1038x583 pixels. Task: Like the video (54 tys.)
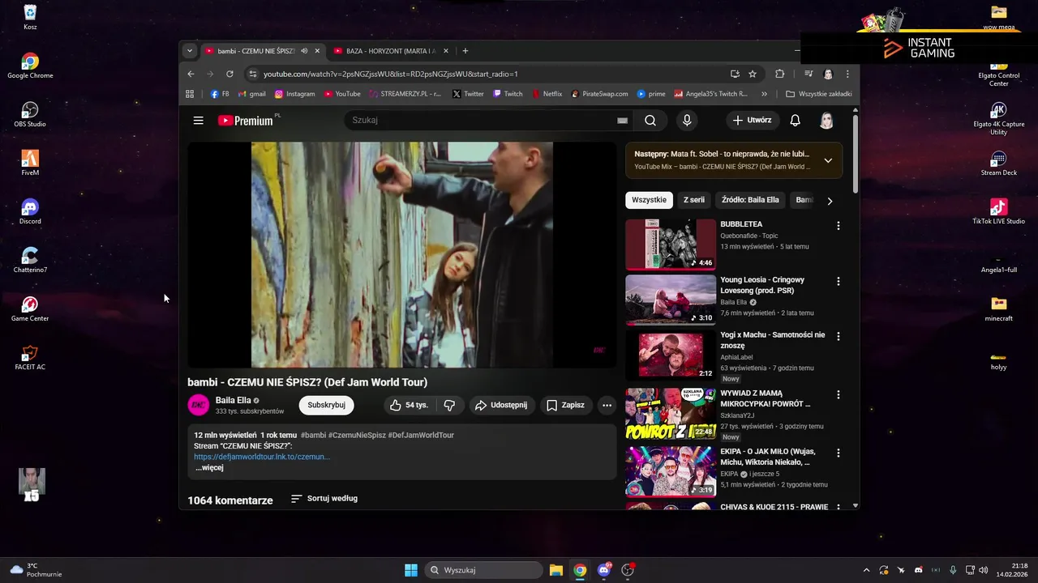click(x=409, y=405)
